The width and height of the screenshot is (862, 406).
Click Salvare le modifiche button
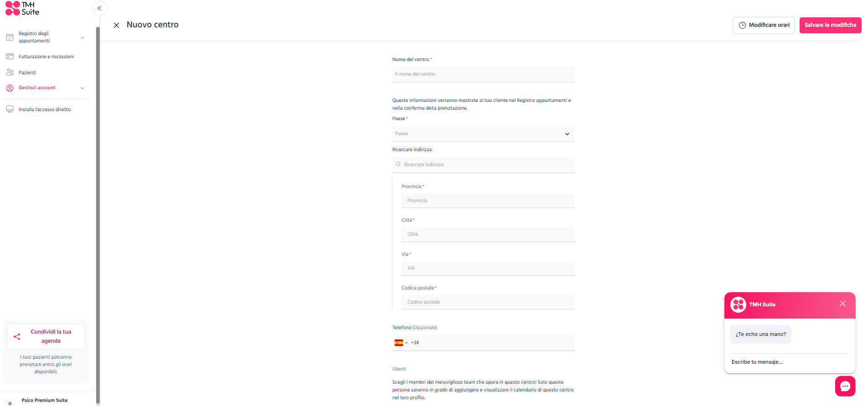pos(830,25)
